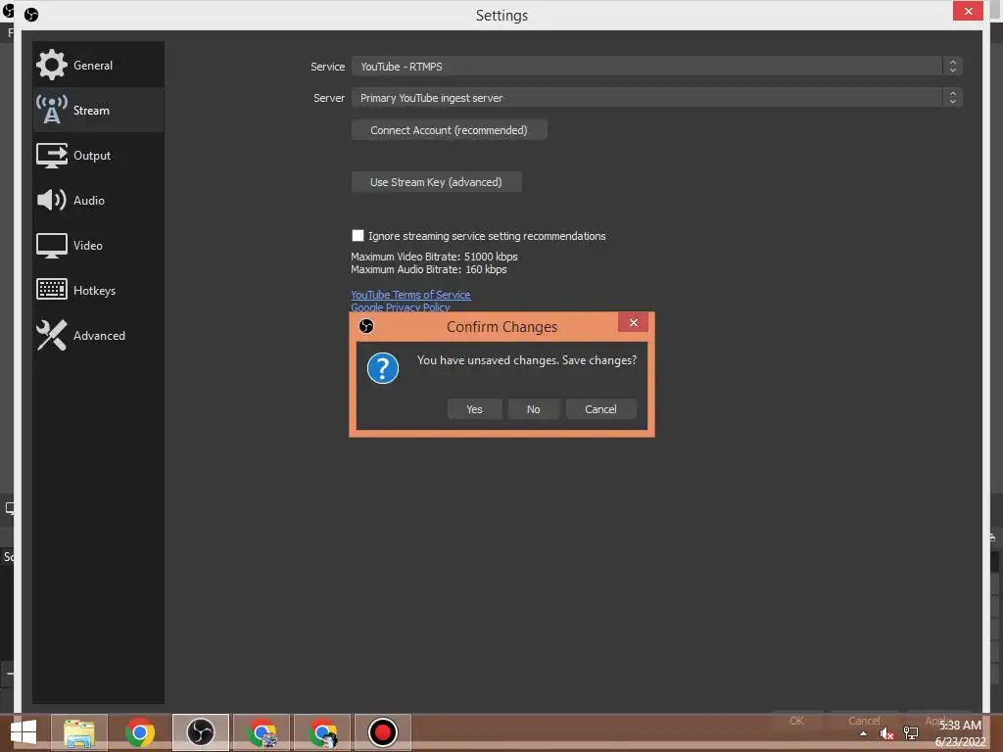Viewport: 1003px width, 752px height.
Task: Open the Hotkeys settings tab
Action: [x=99, y=290]
